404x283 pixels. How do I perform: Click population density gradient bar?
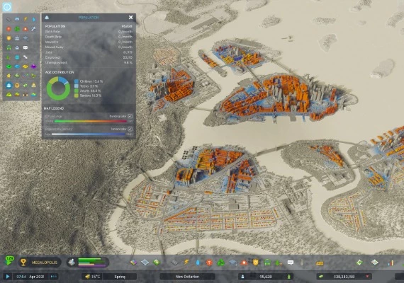pos(89,134)
